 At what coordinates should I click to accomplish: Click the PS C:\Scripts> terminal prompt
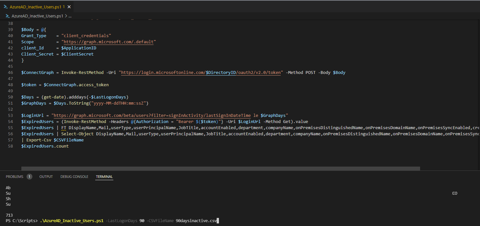coord(21,221)
